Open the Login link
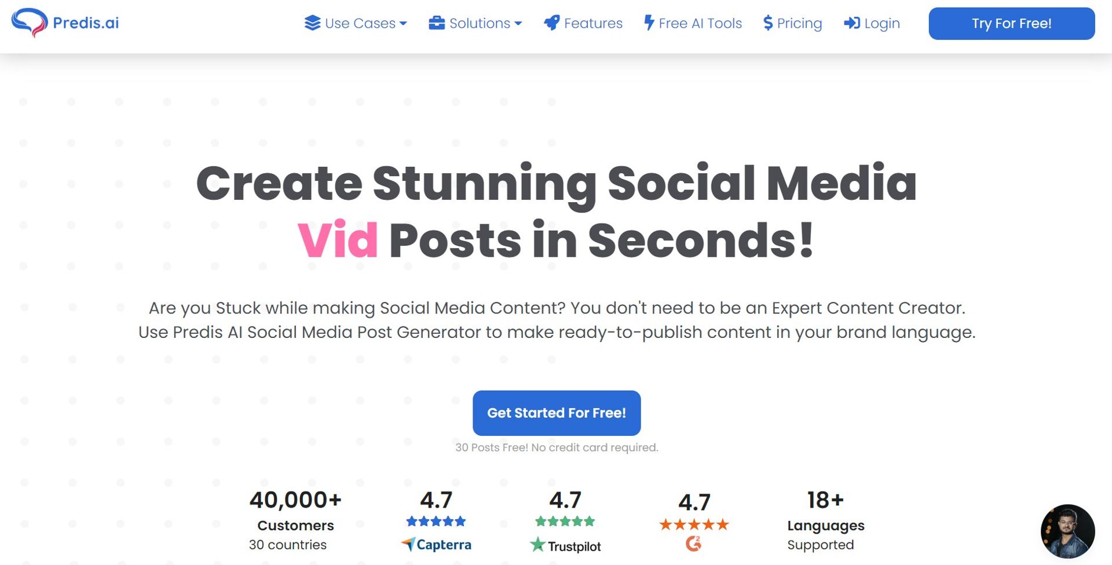 point(881,23)
